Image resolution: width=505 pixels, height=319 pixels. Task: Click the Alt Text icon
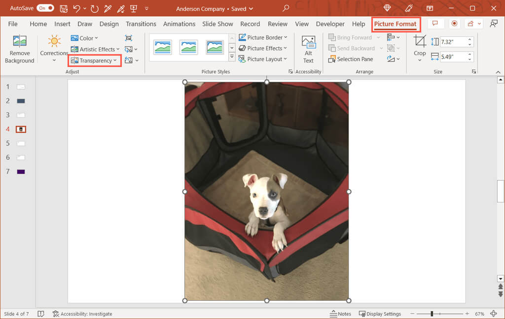[x=308, y=43]
